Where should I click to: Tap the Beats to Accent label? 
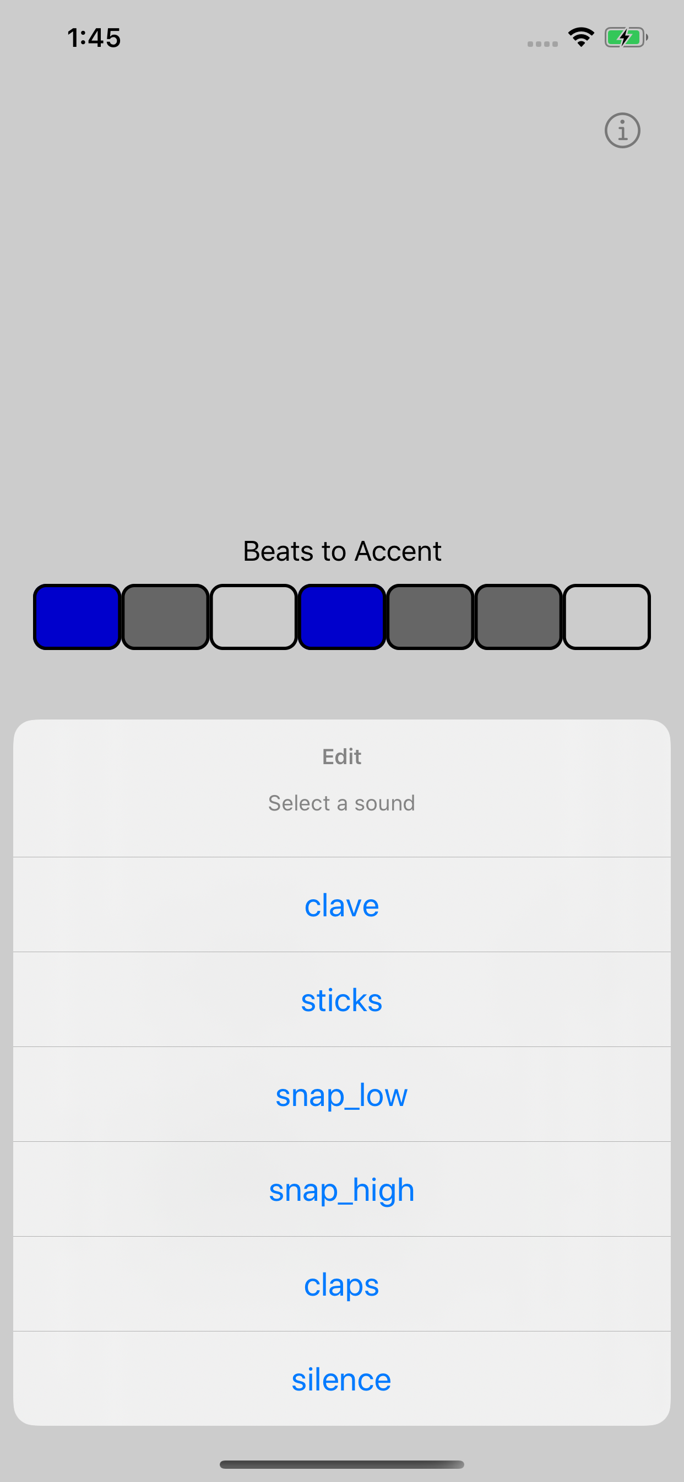[342, 551]
